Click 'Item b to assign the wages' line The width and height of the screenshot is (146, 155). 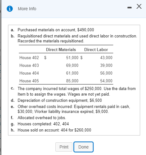[x=64, y=94]
